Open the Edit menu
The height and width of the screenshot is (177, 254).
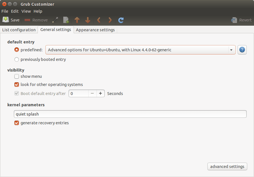click(15, 11)
